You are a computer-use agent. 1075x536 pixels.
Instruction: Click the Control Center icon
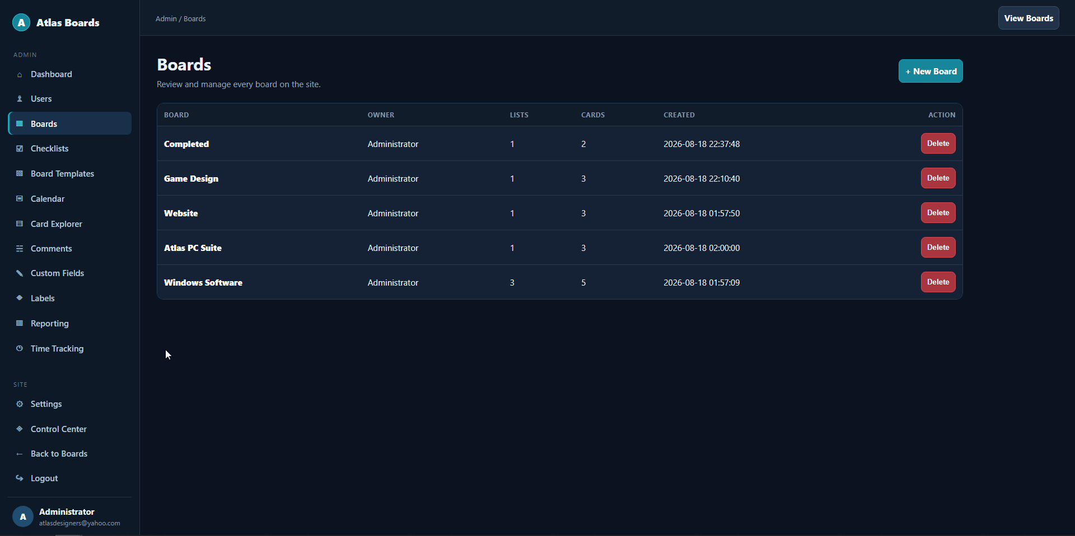point(20,429)
